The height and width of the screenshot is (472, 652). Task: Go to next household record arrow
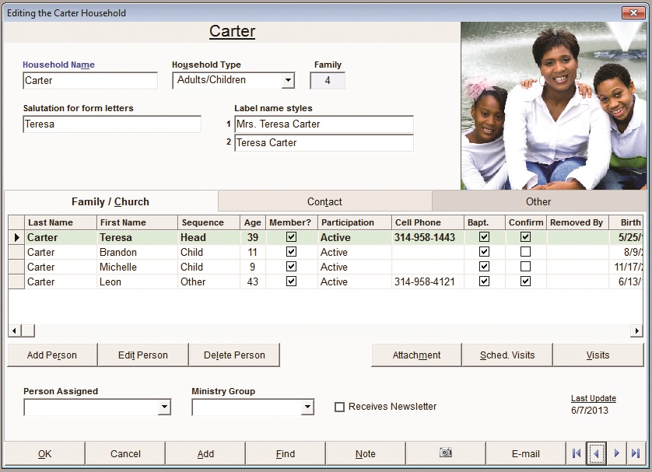point(616,453)
